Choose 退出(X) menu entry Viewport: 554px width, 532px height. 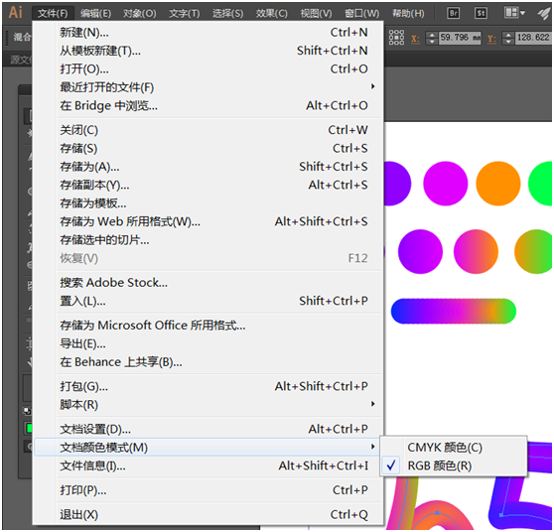tap(208, 515)
